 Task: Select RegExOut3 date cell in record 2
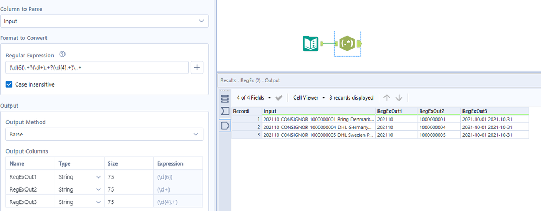coord(495,127)
